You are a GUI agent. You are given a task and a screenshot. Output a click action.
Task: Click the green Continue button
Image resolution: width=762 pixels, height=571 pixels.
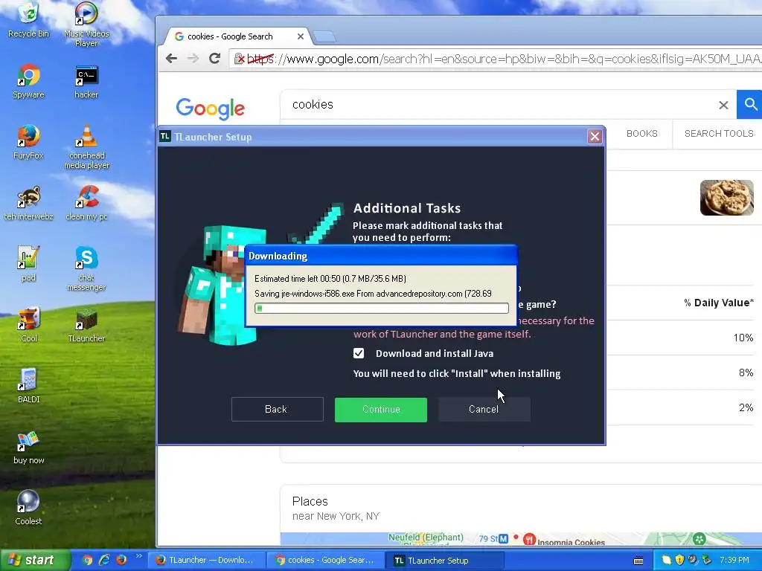(x=381, y=410)
